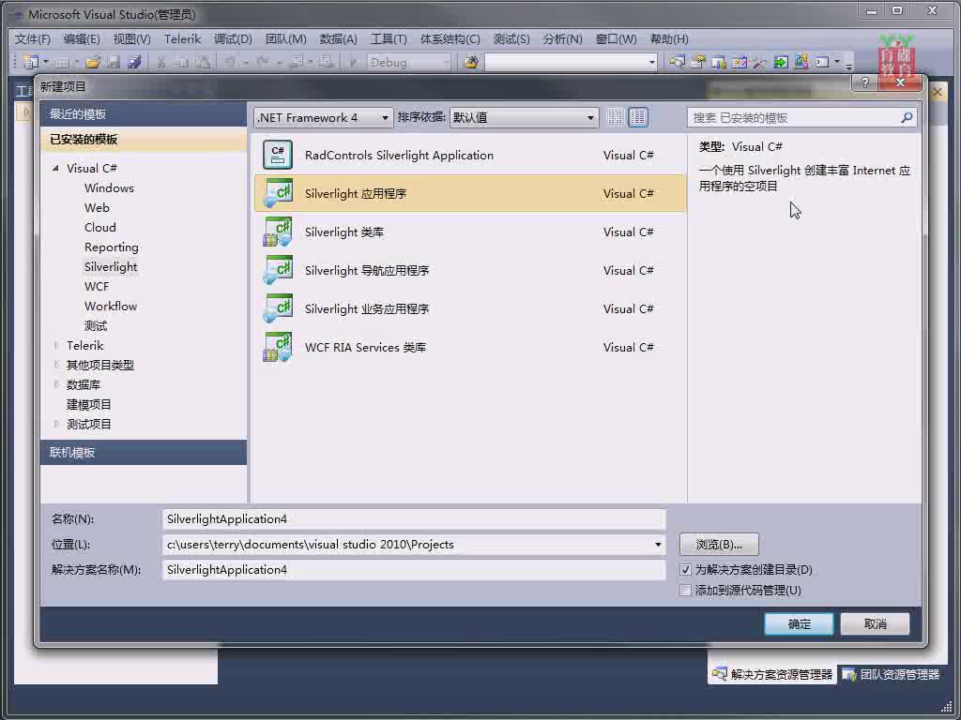The width and height of the screenshot is (961, 720).
Task: Open Properties Window toolbar icon
Action: point(697,62)
